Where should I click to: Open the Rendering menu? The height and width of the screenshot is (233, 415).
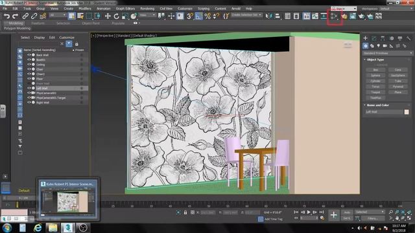tap(147, 8)
